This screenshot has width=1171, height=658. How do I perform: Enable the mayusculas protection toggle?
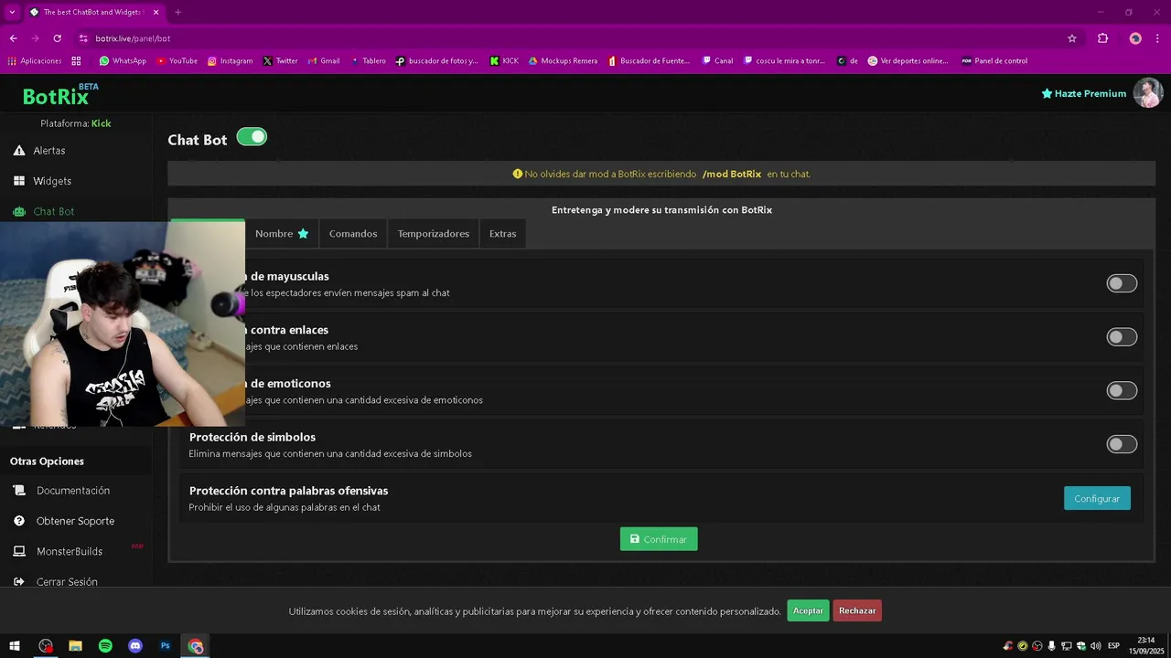coord(1122,283)
